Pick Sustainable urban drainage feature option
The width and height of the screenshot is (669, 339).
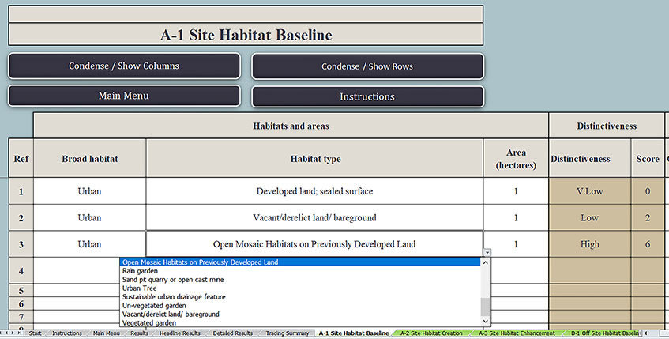click(174, 297)
